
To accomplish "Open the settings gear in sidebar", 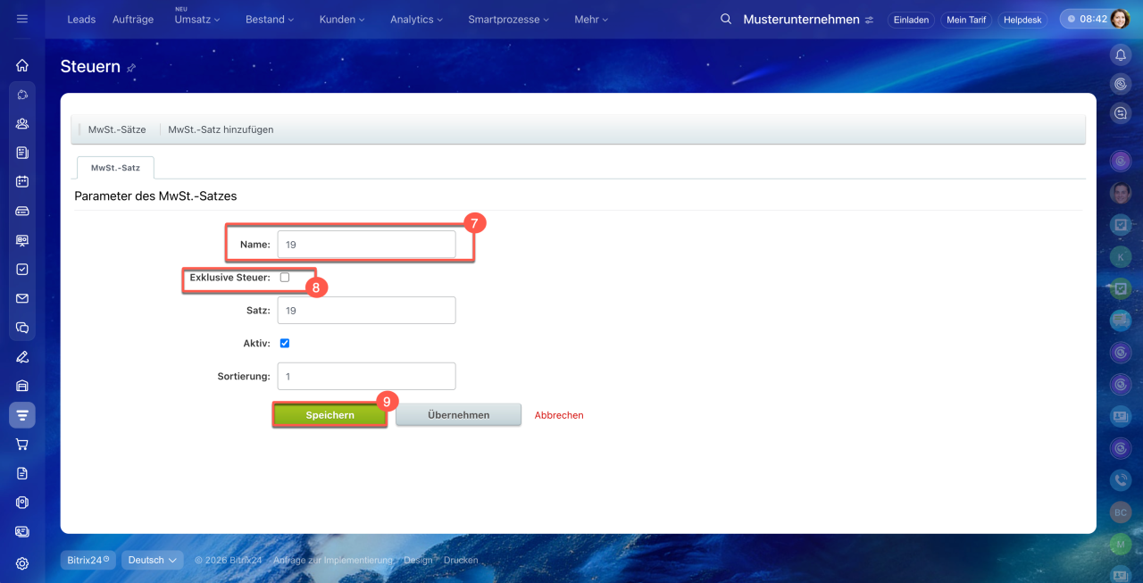I will click(22, 563).
